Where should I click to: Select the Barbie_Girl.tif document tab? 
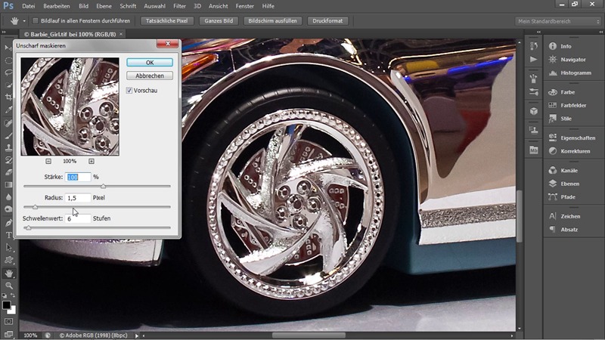coord(73,34)
